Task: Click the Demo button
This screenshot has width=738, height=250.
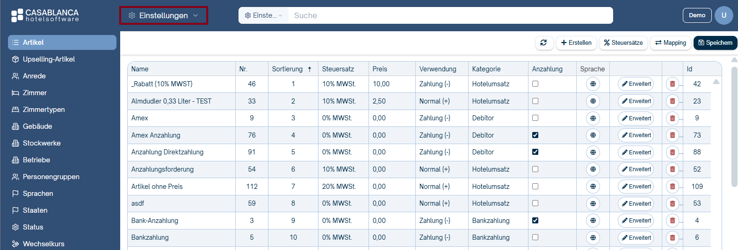Action: (x=697, y=15)
